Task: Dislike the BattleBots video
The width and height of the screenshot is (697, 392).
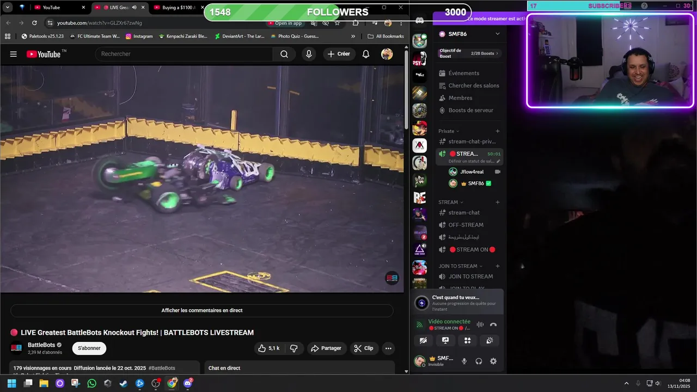Action: click(x=294, y=348)
